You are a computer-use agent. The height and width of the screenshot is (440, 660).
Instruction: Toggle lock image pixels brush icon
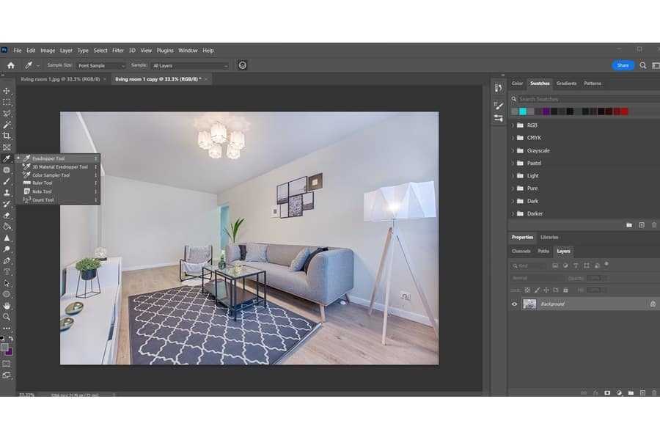[x=537, y=290]
